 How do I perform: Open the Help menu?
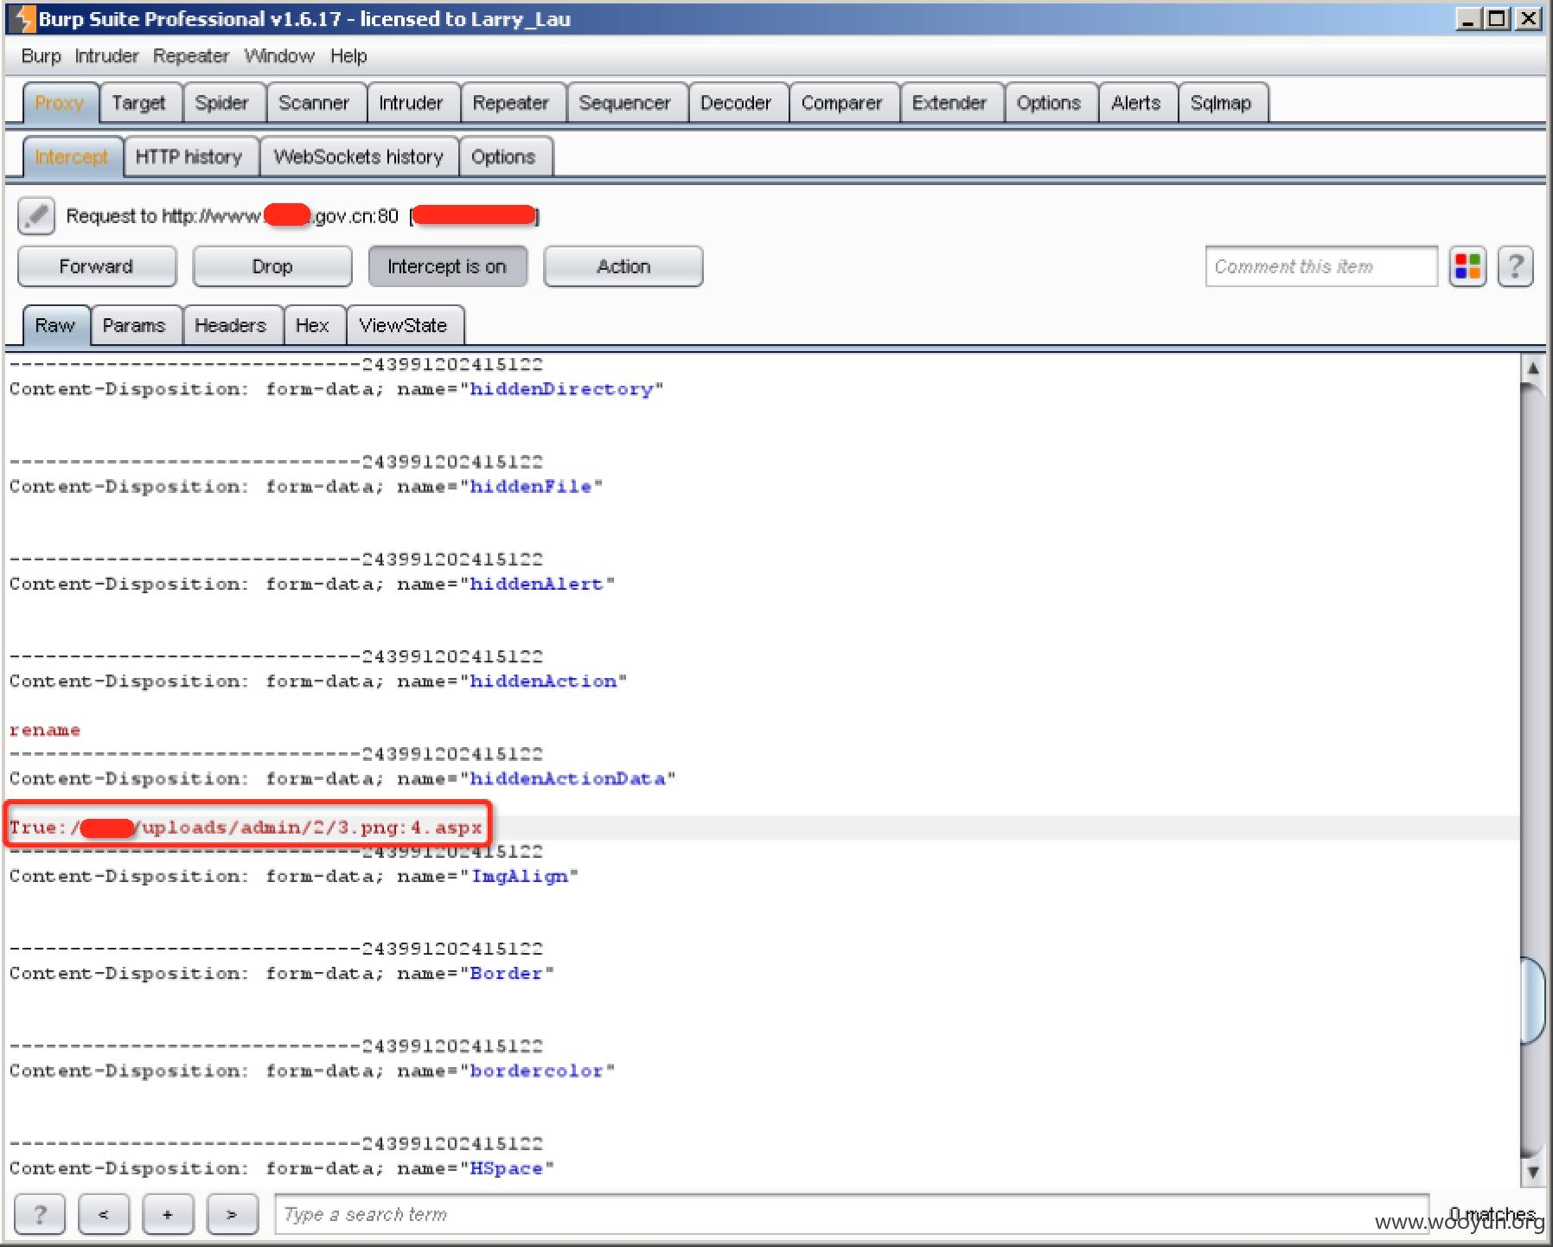(x=348, y=56)
